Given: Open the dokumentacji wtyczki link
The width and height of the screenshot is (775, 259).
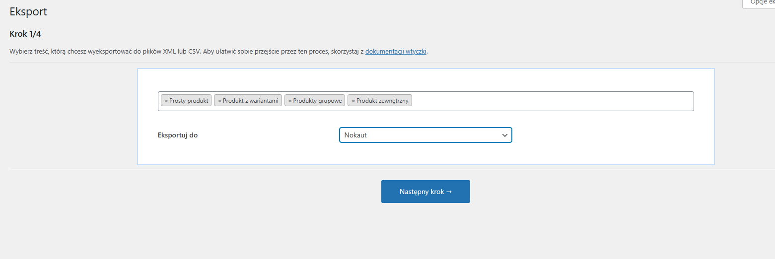Looking at the screenshot, I should coord(396,51).
